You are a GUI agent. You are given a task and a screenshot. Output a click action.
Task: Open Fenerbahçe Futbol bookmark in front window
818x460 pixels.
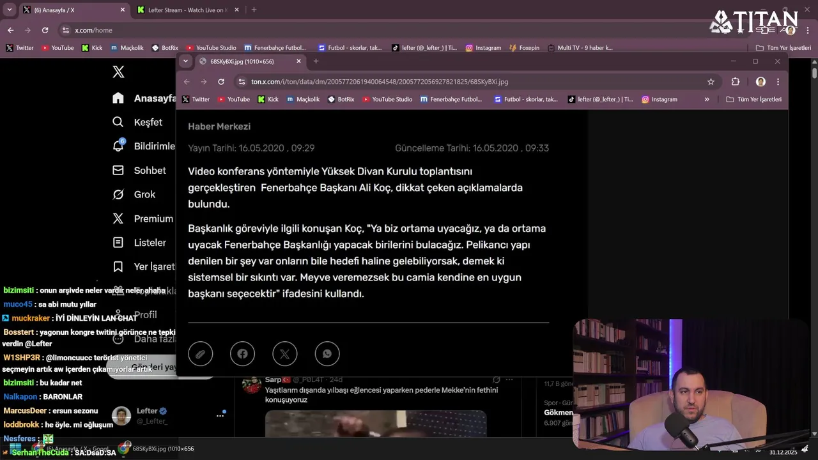tap(451, 100)
